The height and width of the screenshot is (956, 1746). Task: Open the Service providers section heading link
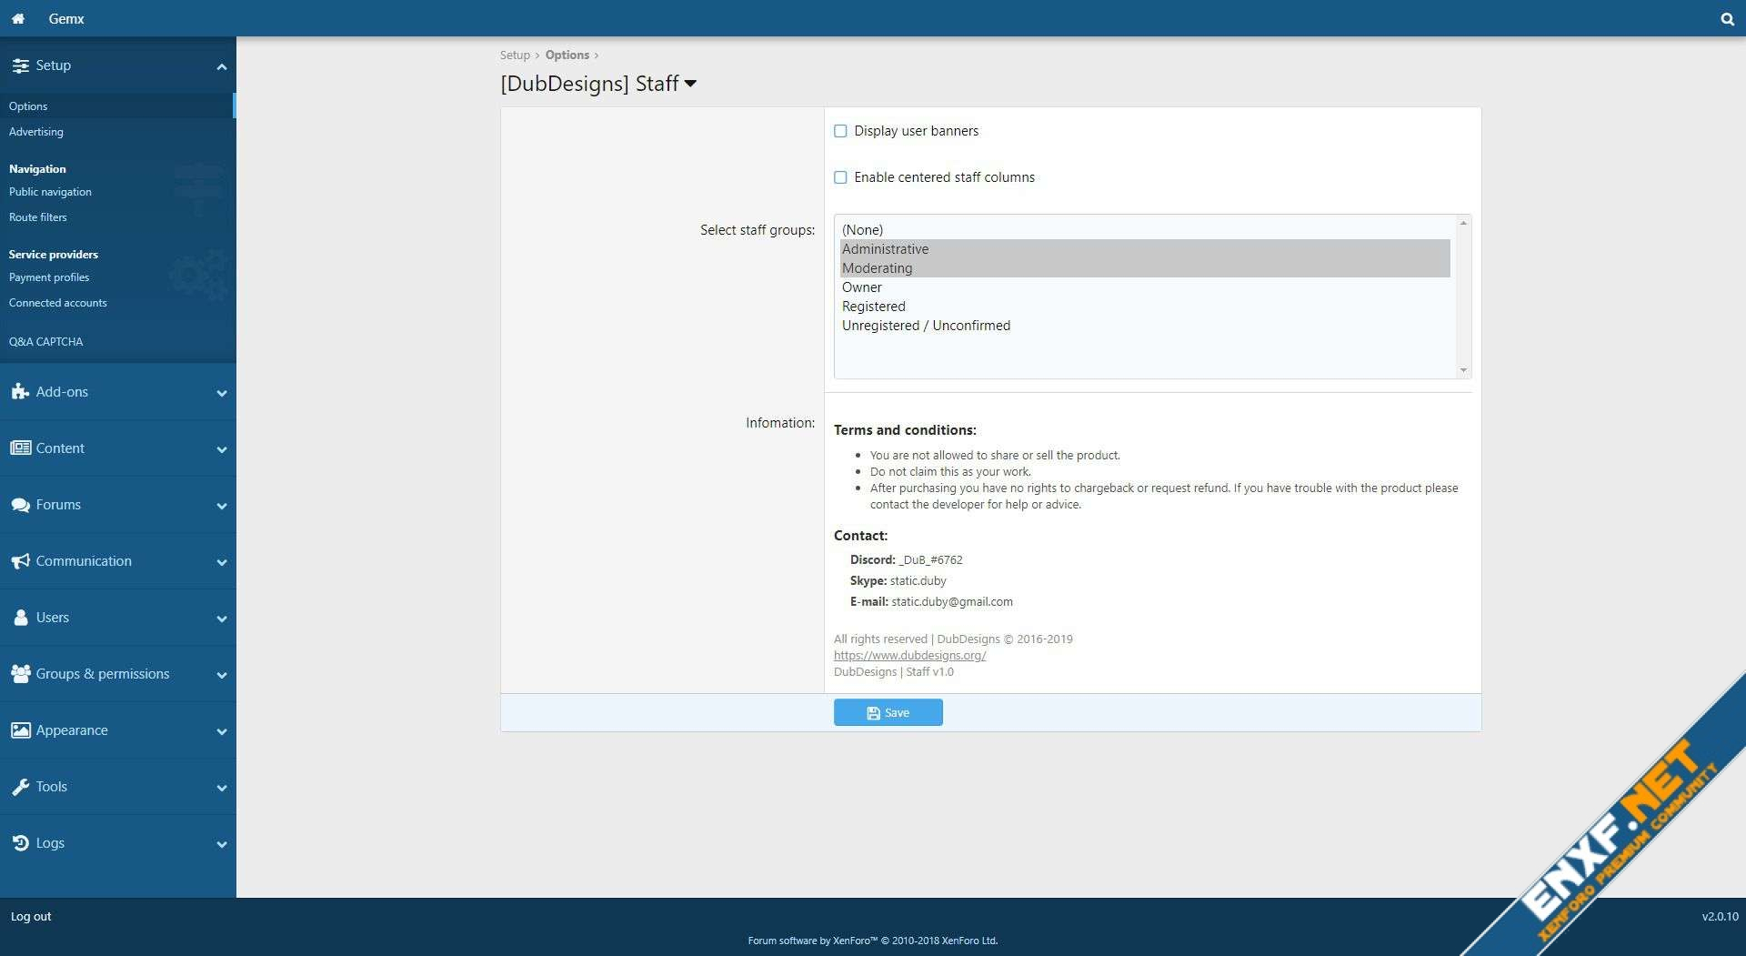click(x=54, y=255)
